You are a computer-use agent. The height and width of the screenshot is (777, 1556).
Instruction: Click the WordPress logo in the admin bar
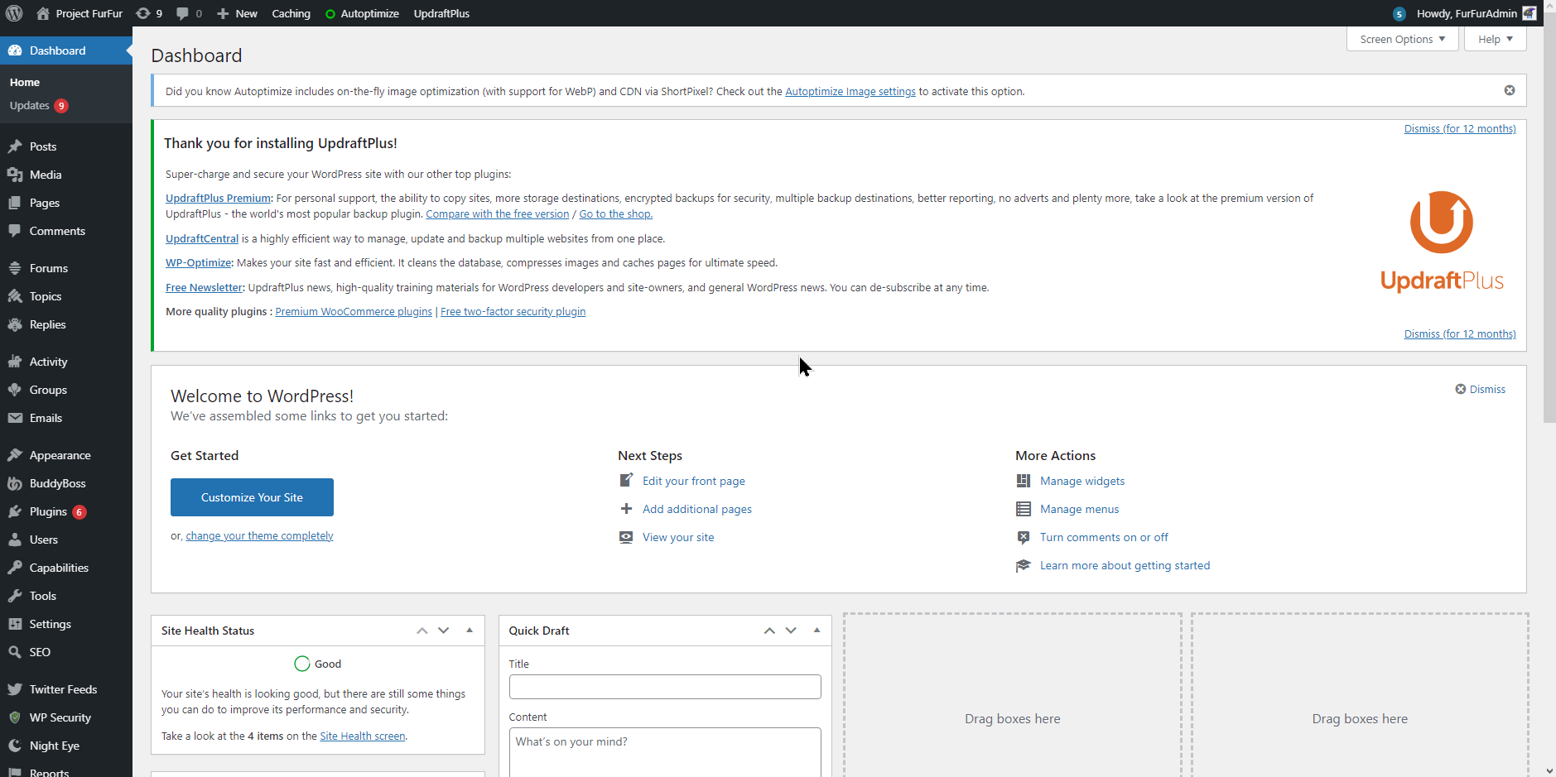click(x=14, y=13)
